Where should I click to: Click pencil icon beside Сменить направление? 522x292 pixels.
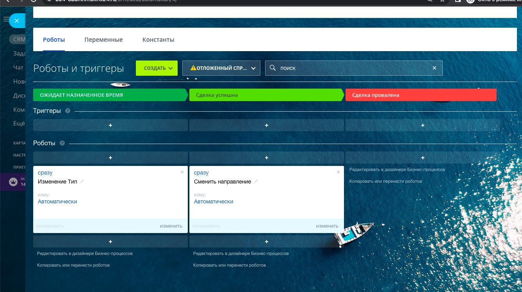click(x=256, y=182)
